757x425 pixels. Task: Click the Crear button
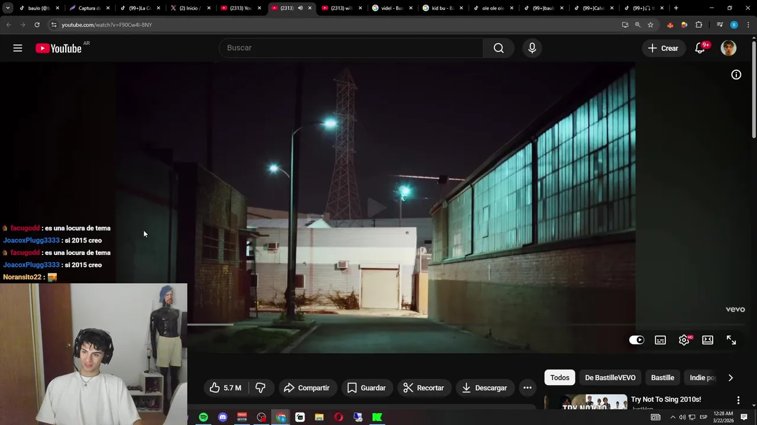click(x=663, y=48)
